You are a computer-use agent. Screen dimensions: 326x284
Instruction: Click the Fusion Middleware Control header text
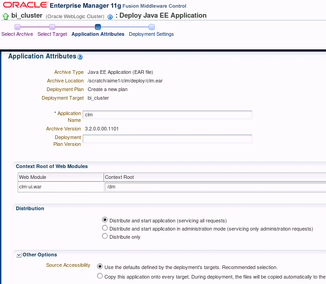154,6
